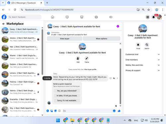Open a new browser tab
The image size is (166, 124).
pos(47,3)
